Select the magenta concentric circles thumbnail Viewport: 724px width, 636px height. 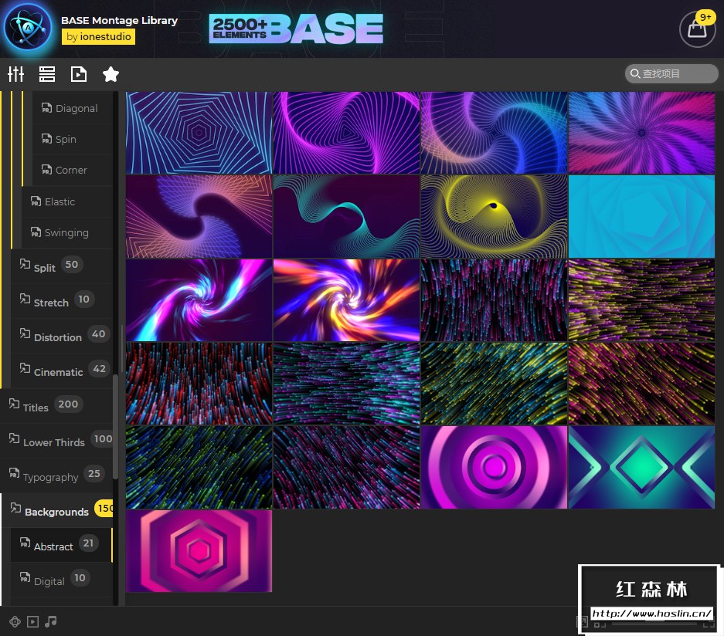pos(494,467)
